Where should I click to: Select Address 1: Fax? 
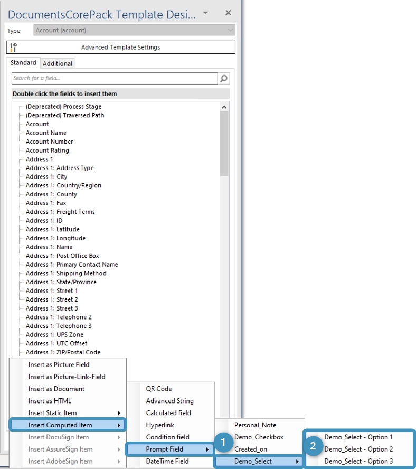pyautogui.click(x=46, y=203)
